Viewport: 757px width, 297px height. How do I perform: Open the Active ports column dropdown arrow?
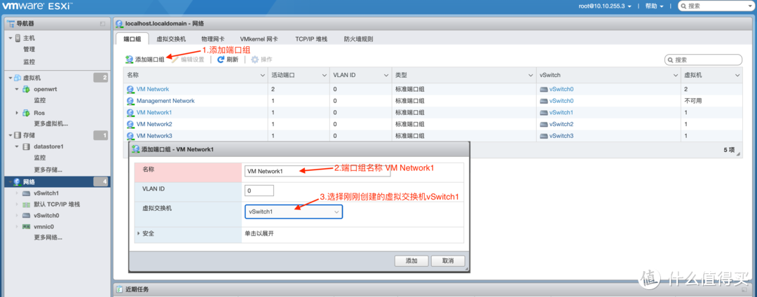click(x=324, y=75)
